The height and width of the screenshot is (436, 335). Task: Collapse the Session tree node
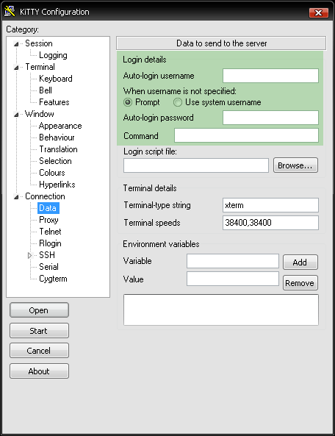tap(16, 44)
